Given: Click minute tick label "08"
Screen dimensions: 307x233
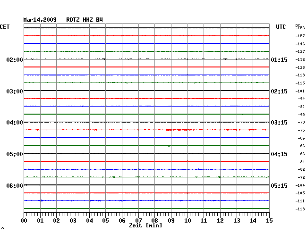Looking at the screenshot, I should point(154,221).
